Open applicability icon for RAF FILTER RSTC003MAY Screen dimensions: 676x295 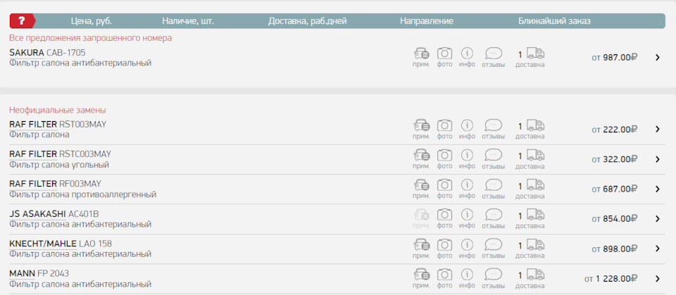point(421,156)
